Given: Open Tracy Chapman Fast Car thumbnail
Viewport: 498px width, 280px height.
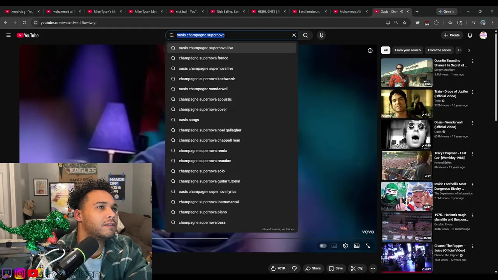Looking at the screenshot, I should pyautogui.click(x=407, y=165).
